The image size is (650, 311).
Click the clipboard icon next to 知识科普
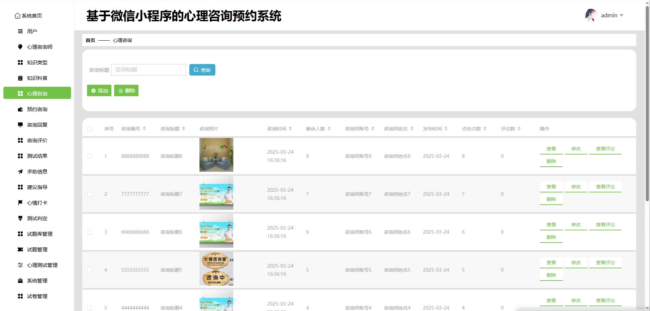click(x=20, y=78)
